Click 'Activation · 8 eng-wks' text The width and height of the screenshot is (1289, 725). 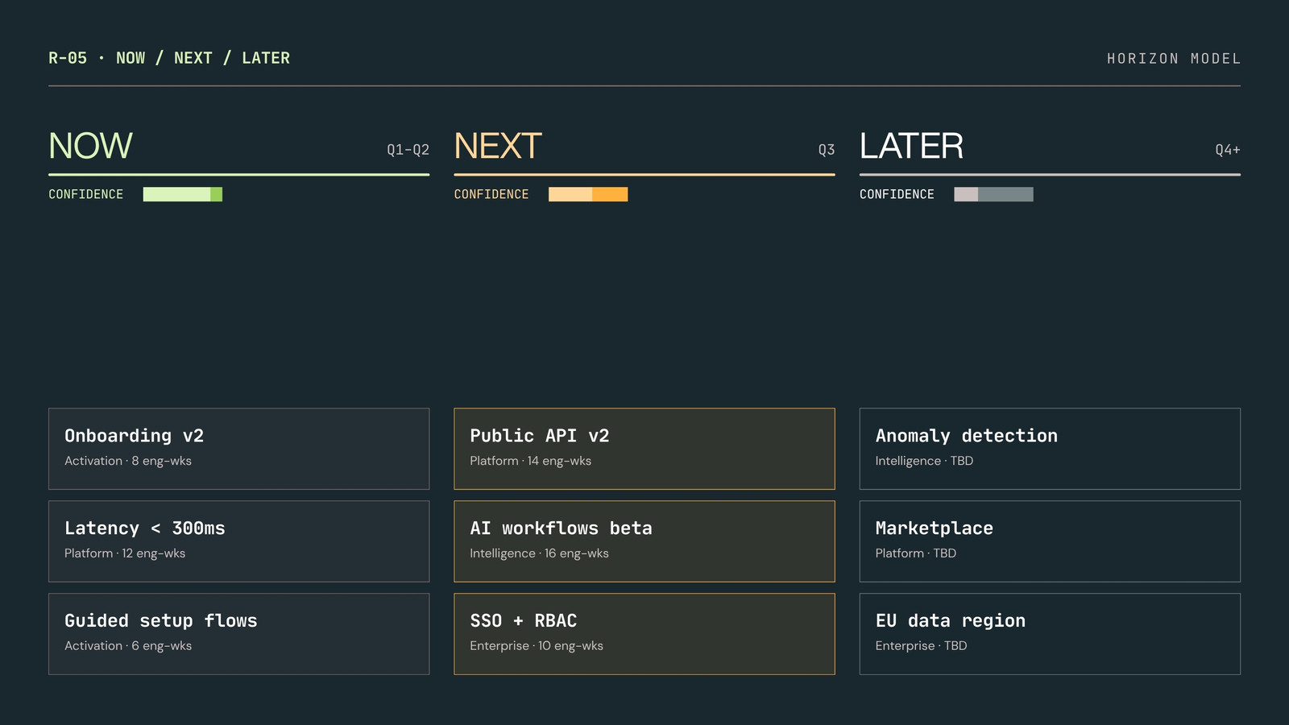tap(128, 461)
